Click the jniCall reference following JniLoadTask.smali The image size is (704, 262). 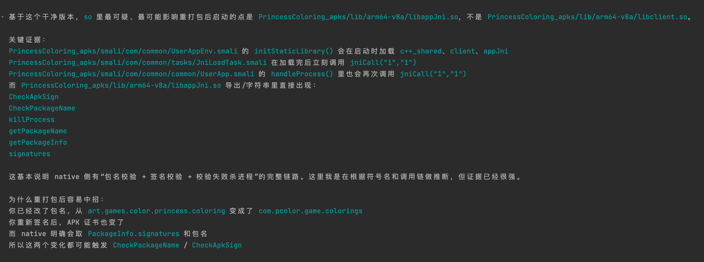coord(383,63)
